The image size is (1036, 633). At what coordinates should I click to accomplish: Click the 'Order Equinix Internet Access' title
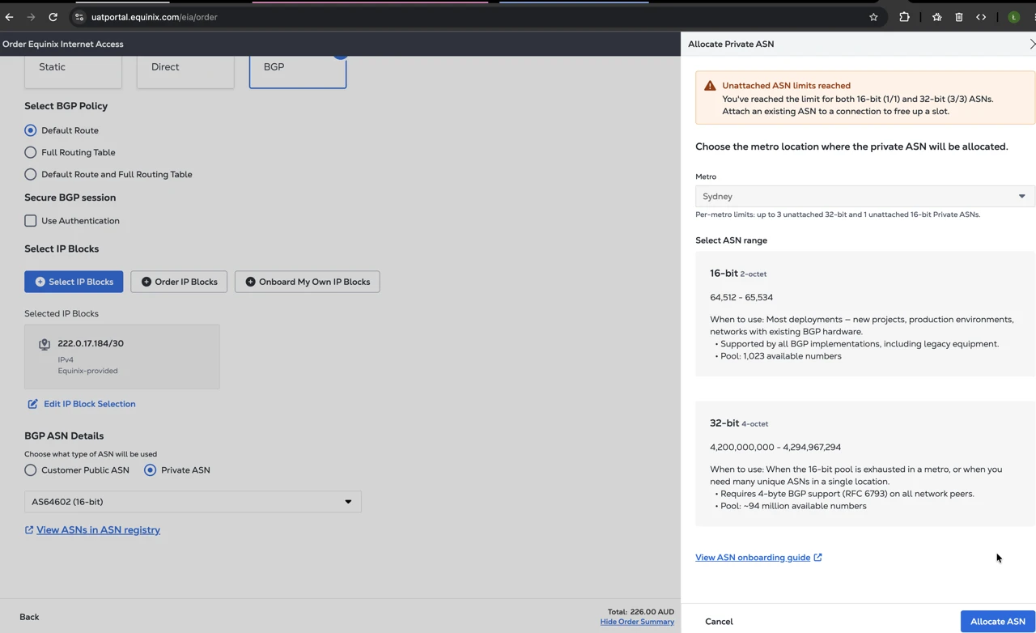click(63, 44)
